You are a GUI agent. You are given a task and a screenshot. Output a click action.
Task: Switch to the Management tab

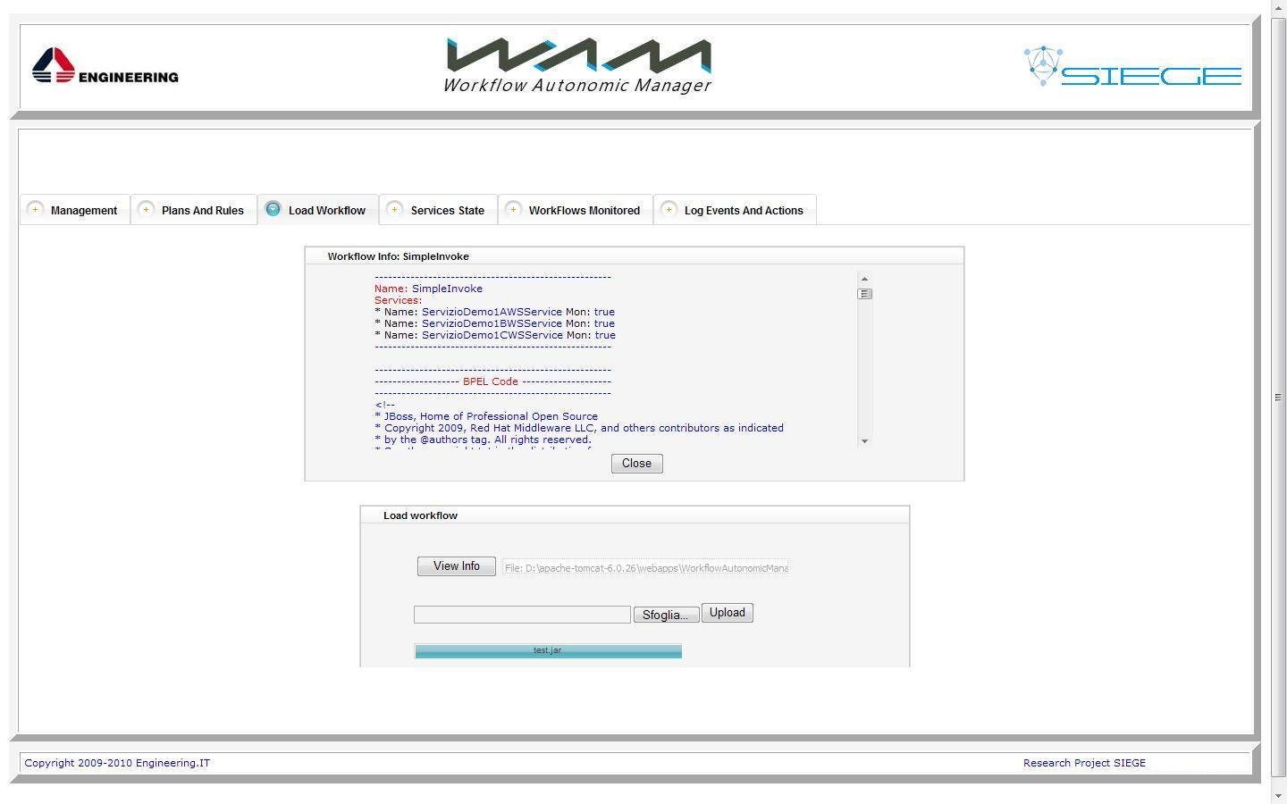point(84,210)
